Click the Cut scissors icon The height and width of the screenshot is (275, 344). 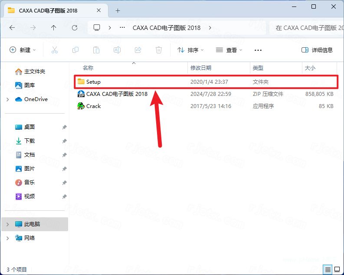(x=54, y=50)
